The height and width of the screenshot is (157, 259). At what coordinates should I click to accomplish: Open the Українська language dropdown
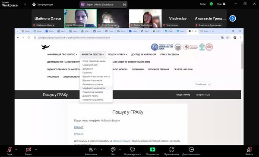pyautogui.click(x=202, y=84)
